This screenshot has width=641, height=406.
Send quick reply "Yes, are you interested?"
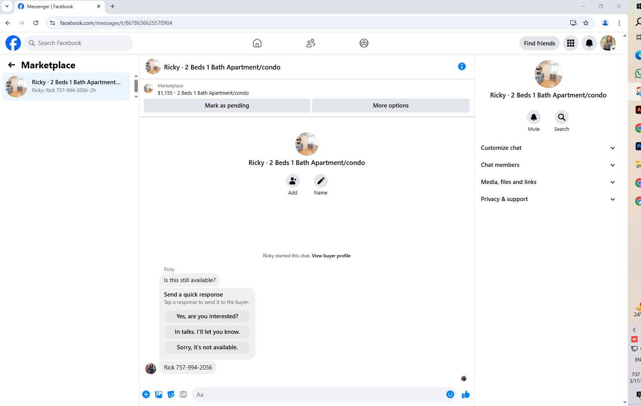click(x=207, y=316)
